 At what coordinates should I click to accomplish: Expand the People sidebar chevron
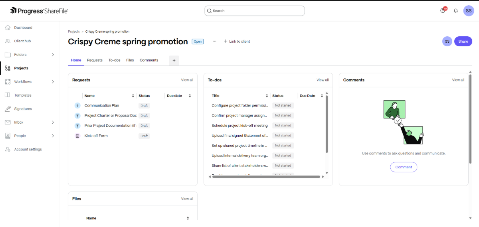[53, 136]
